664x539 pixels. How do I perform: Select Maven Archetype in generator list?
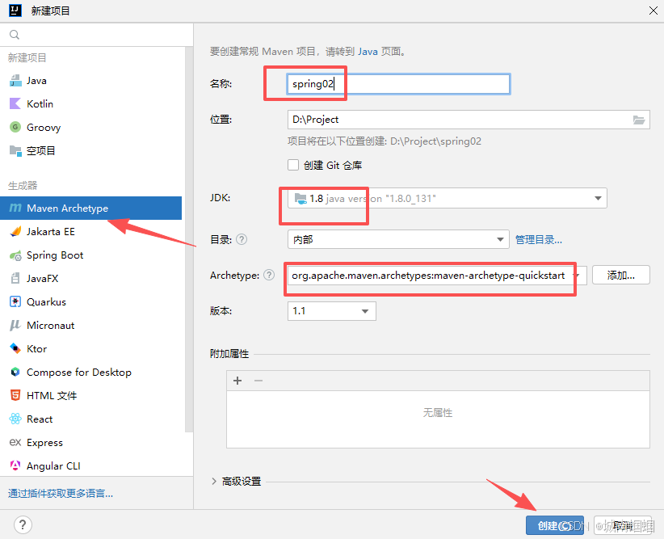(x=67, y=208)
